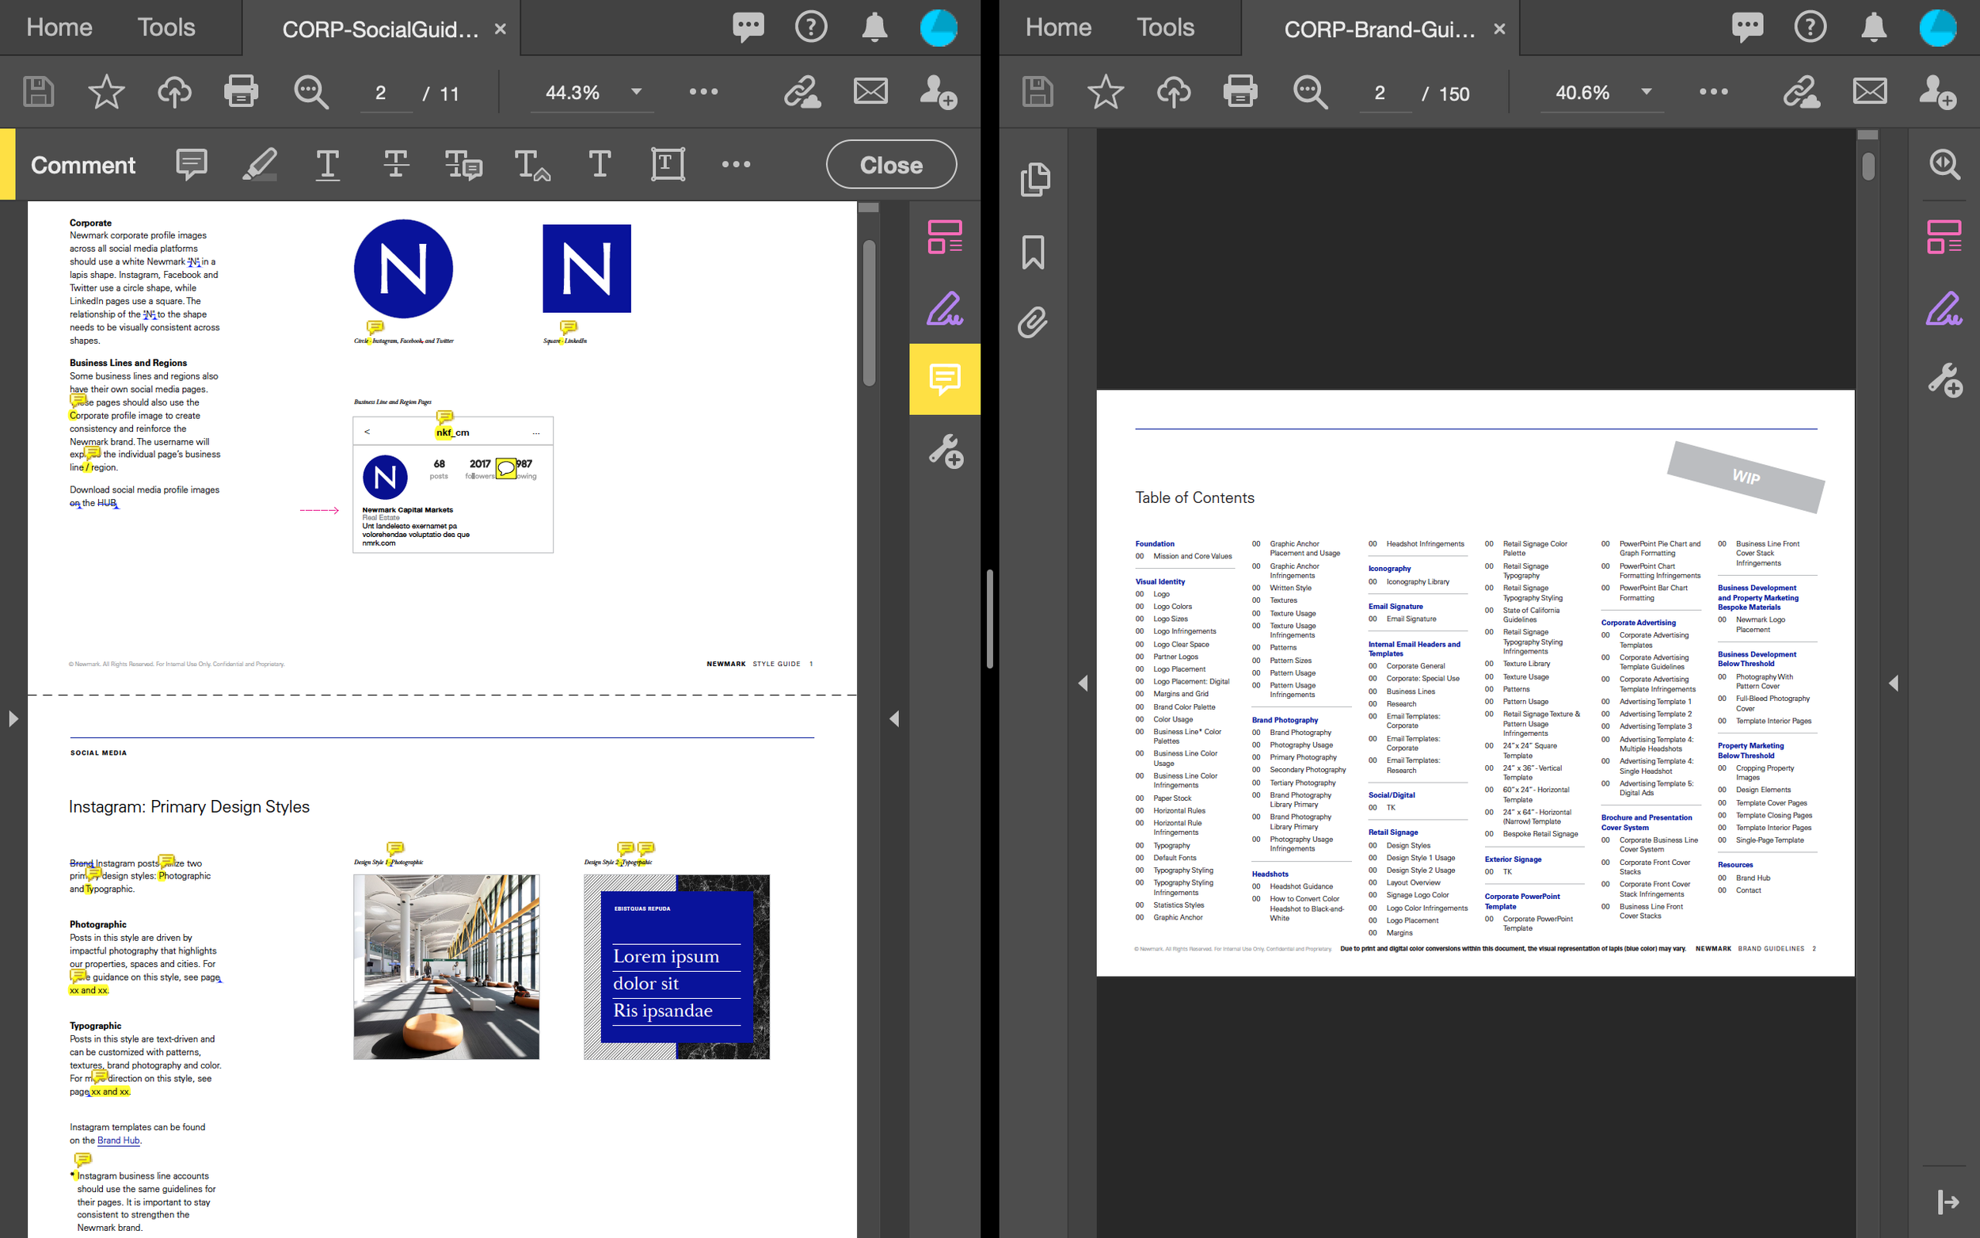Click the add text box tool
Screen dimensions: 1980x1238
[667, 165]
